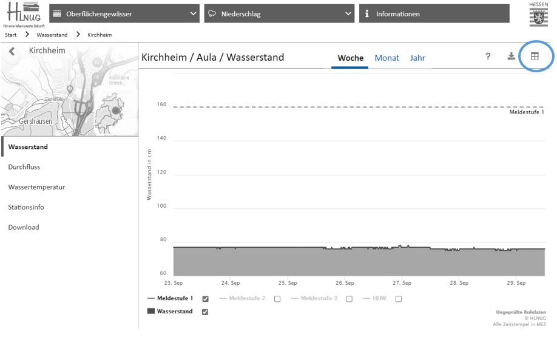This screenshot has width=557, height=348.
Task: Expand the Niederschlag dropdown arrow
Action: pyautogui.click(x=348, y=14)
